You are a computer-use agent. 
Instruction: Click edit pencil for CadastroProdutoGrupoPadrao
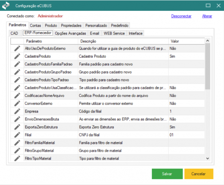pos(17,72)
